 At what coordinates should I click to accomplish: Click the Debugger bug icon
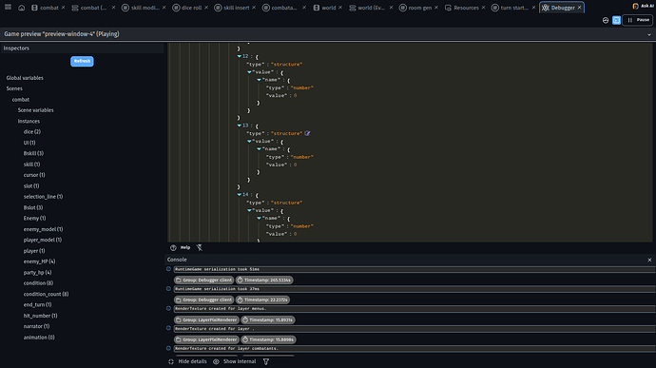(545, 8)
